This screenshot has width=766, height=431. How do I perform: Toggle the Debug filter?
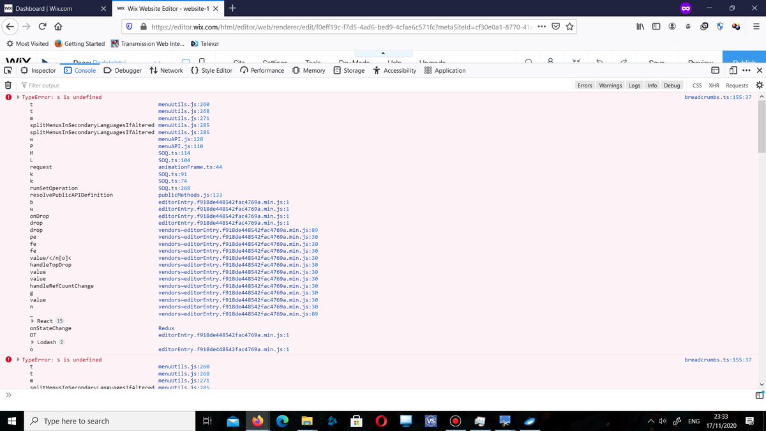tap(672, 85)
